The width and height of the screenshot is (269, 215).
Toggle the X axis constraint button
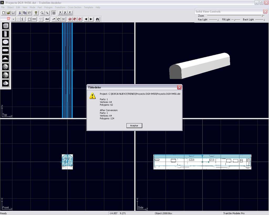click(x=60, y=13)
